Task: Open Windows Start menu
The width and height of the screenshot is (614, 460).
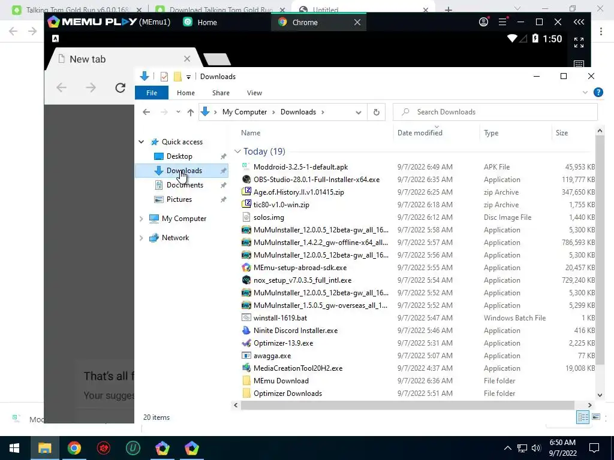Action: click(x=14, y=448)
